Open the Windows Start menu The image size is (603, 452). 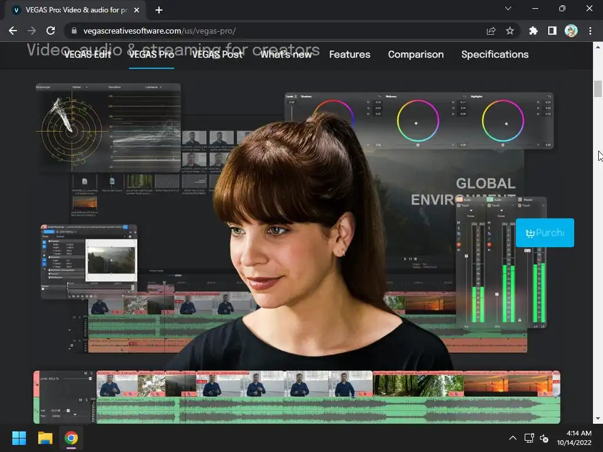(x=19, y=438)
